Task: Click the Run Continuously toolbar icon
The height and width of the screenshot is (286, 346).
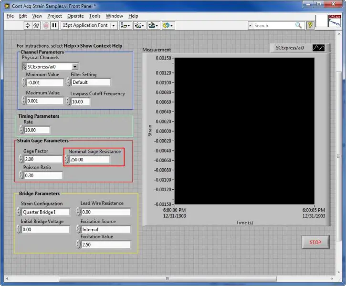Action: click(36, 26)
